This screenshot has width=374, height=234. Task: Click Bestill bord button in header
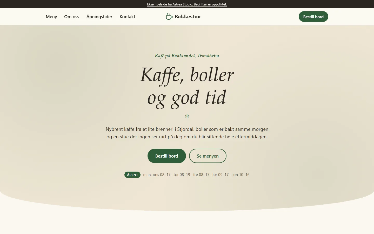(313, 17)
